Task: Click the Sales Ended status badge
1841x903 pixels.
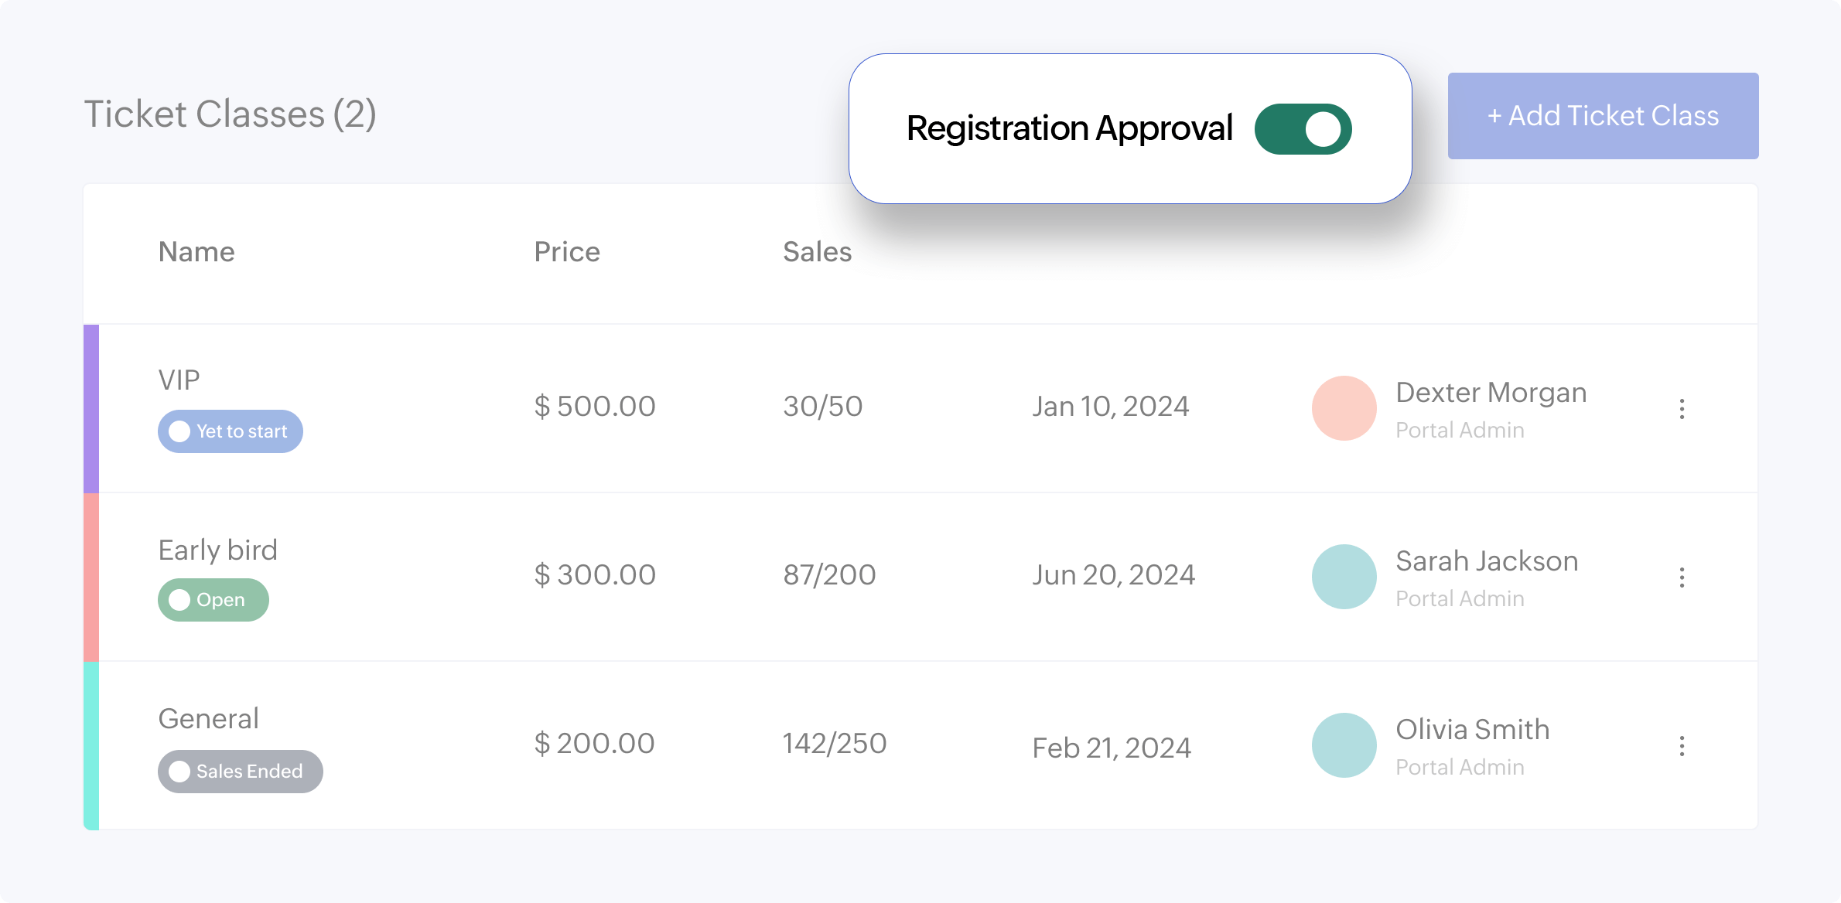Action: [x=241, y=772]
